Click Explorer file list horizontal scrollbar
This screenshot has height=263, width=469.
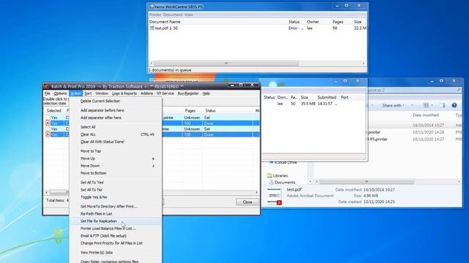366,181
